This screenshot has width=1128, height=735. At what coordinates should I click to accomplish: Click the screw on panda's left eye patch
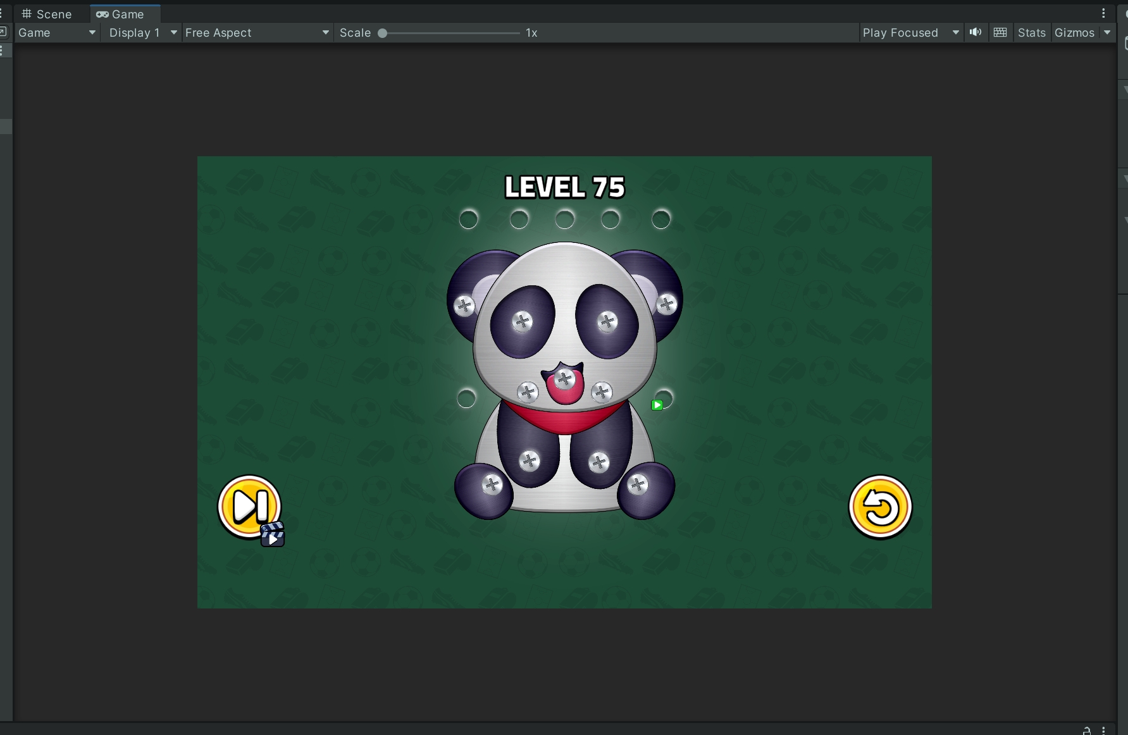(523, 321)
